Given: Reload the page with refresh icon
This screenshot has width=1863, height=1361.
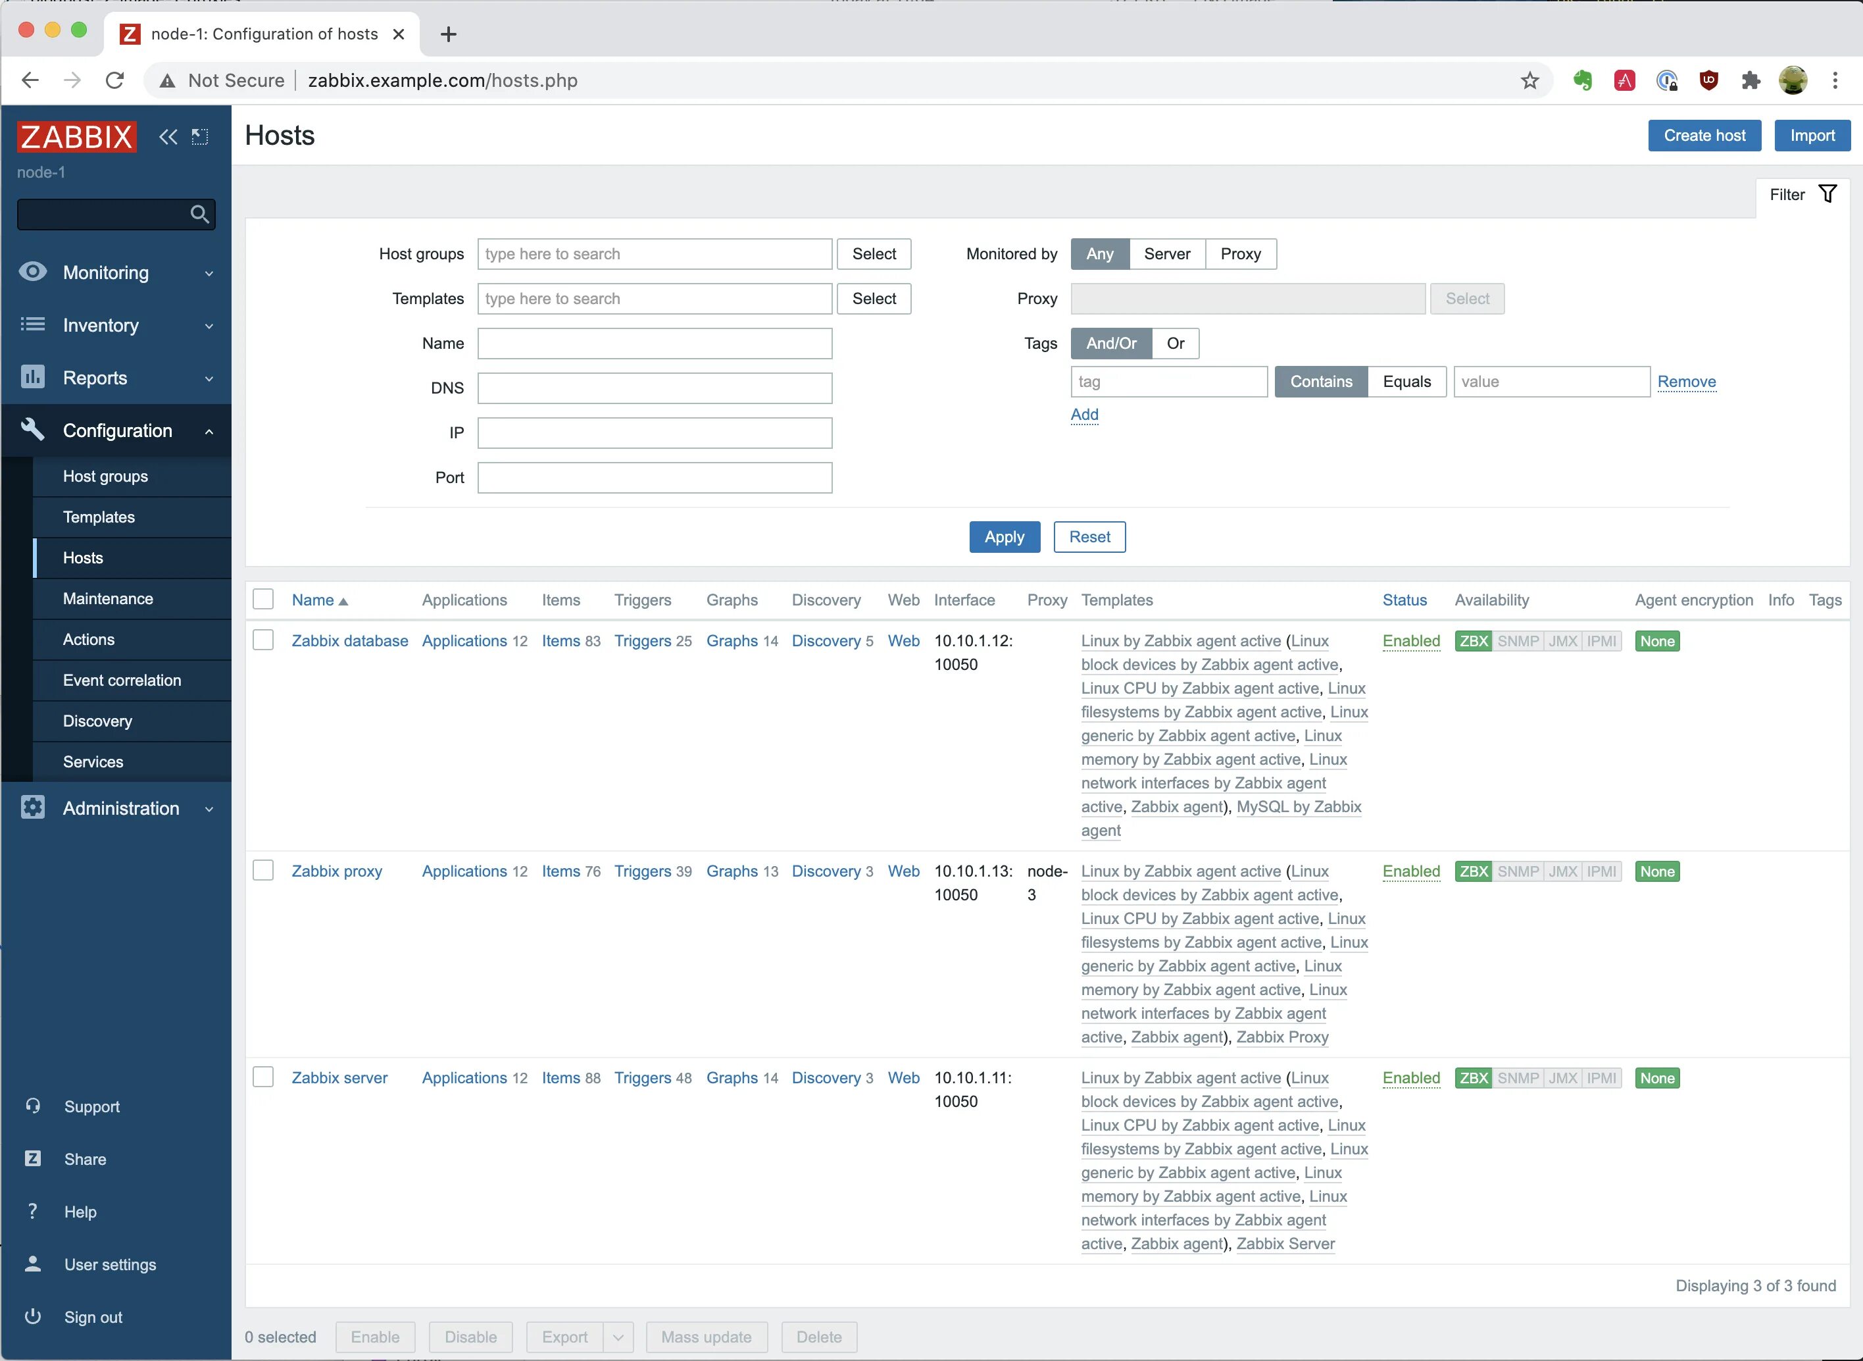Looking at the screenshot, I should point(115,81).
